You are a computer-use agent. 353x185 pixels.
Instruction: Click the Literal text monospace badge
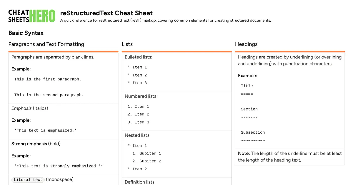(x=28, y=180)
